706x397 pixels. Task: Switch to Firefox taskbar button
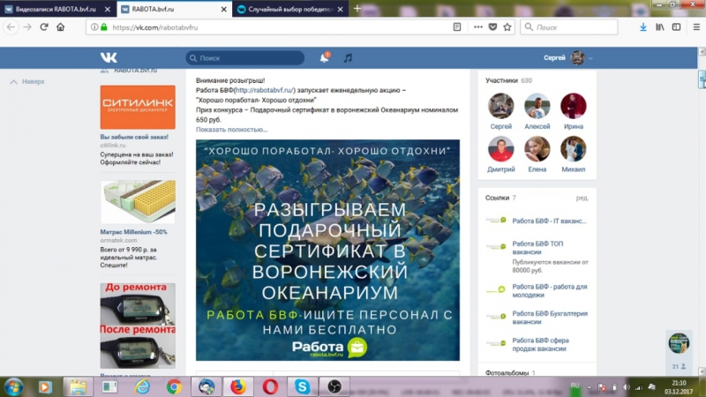238,386
